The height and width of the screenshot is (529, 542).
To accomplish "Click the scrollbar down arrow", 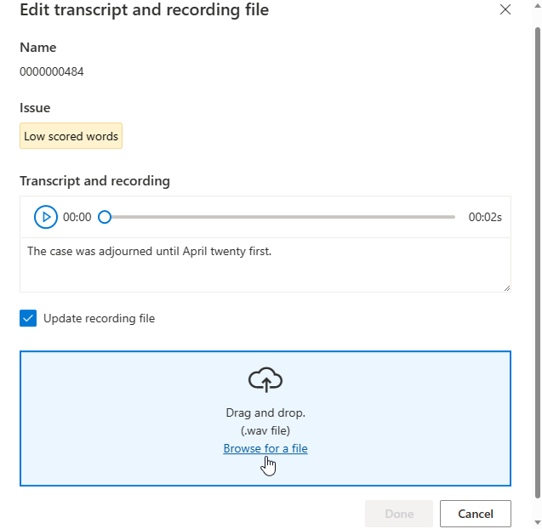I will [538, 522].
